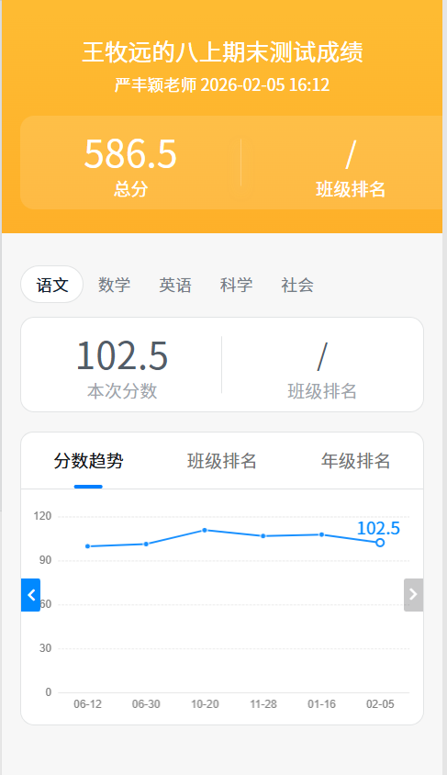Select the 06-12 data point on chart
Viewport: 447px width, 775px height.
pyautogui.click(x=87, y=546)
